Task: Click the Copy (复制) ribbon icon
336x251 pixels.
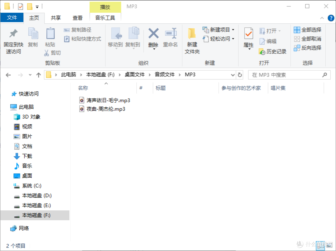Action: coord(33,33)
